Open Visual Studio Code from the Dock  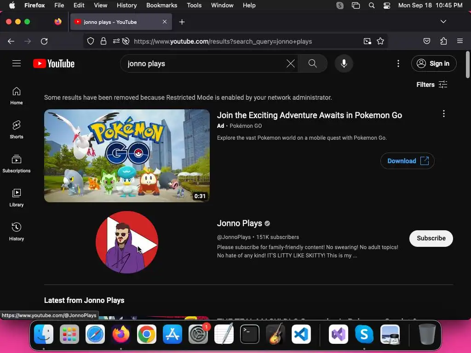301,334
